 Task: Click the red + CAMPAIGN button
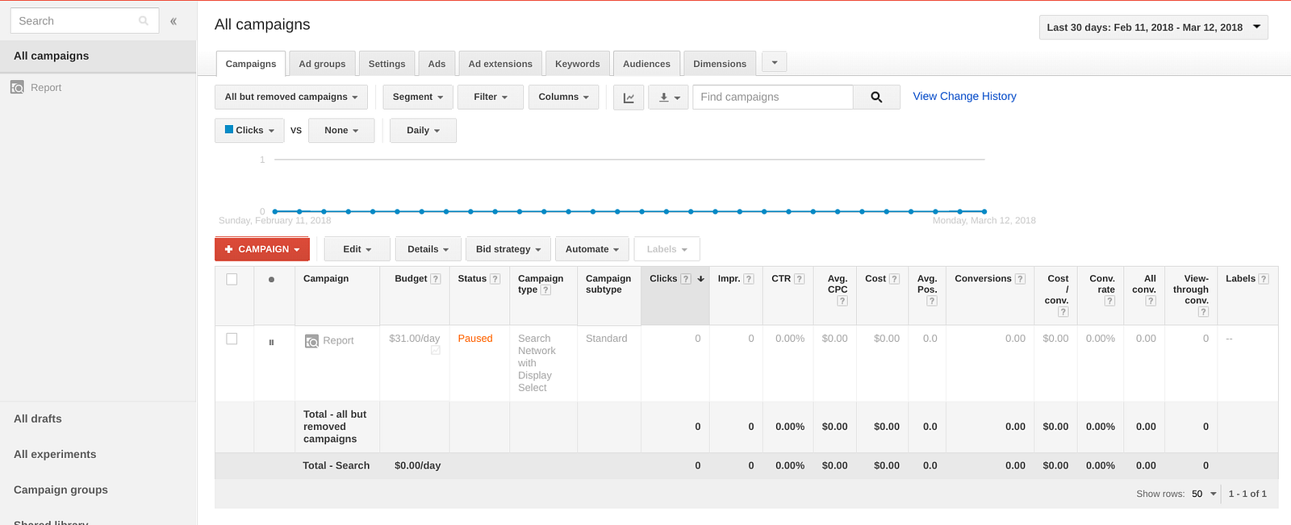[x=262, y=249]
